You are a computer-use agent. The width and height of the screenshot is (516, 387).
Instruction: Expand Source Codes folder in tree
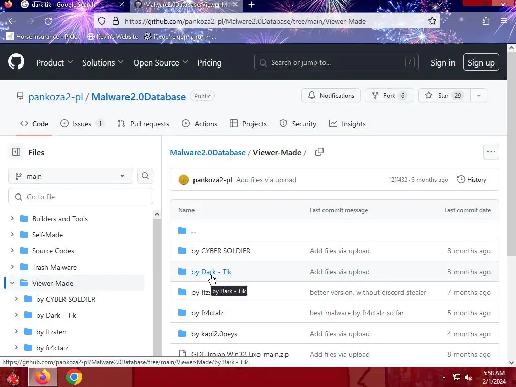[12, 250]
